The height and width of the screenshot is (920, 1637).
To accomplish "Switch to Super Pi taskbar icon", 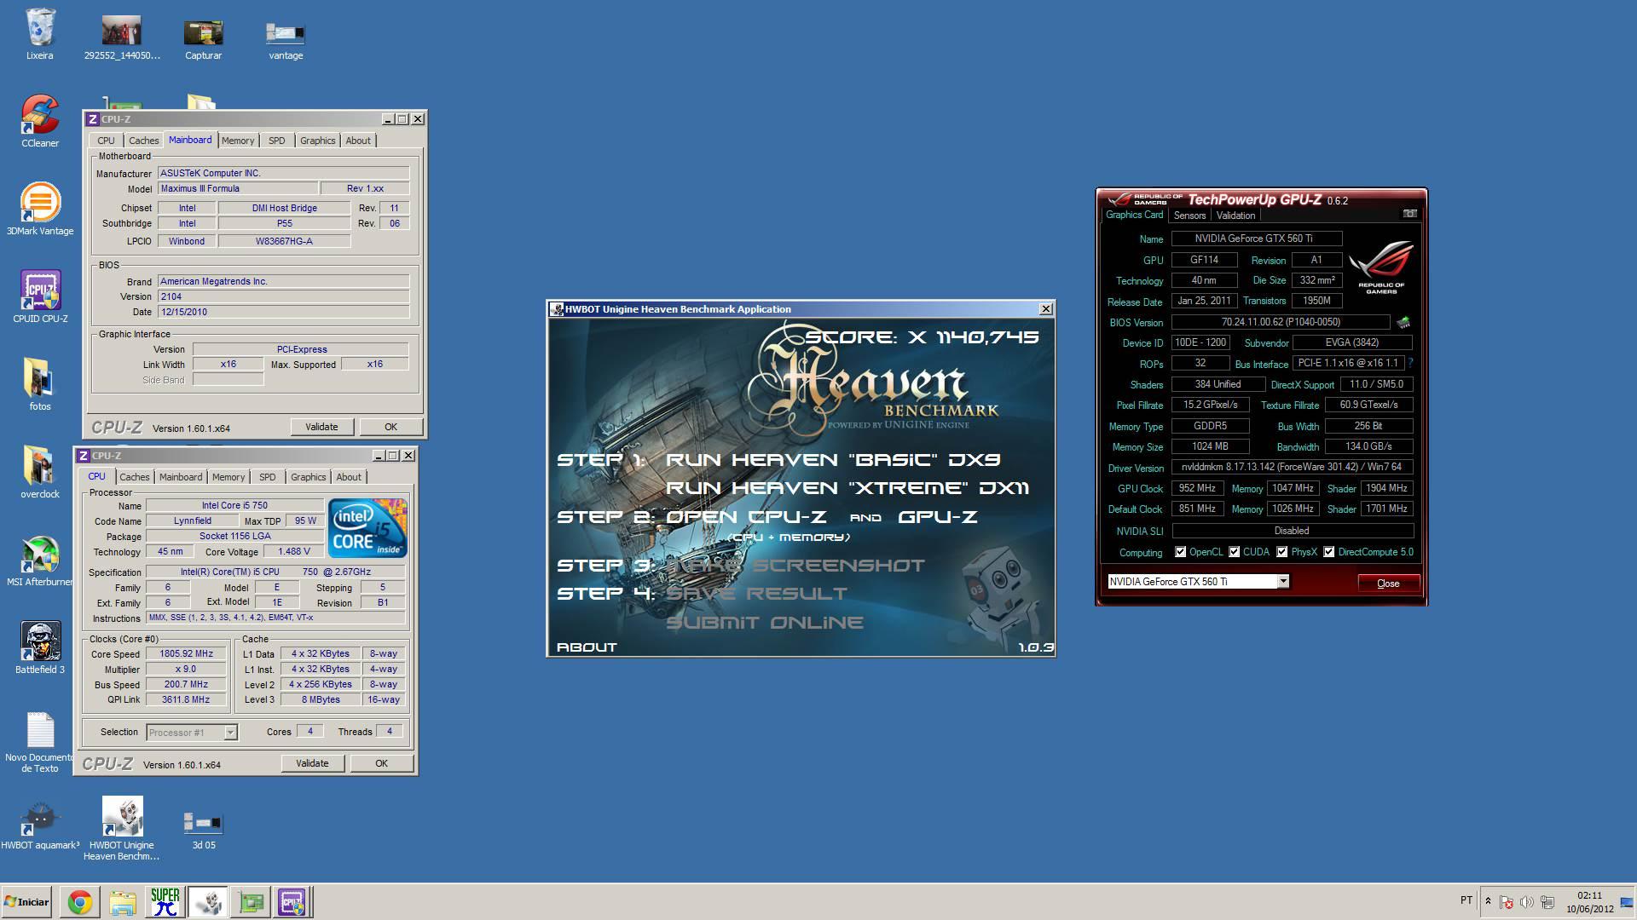I will (165, 902).
